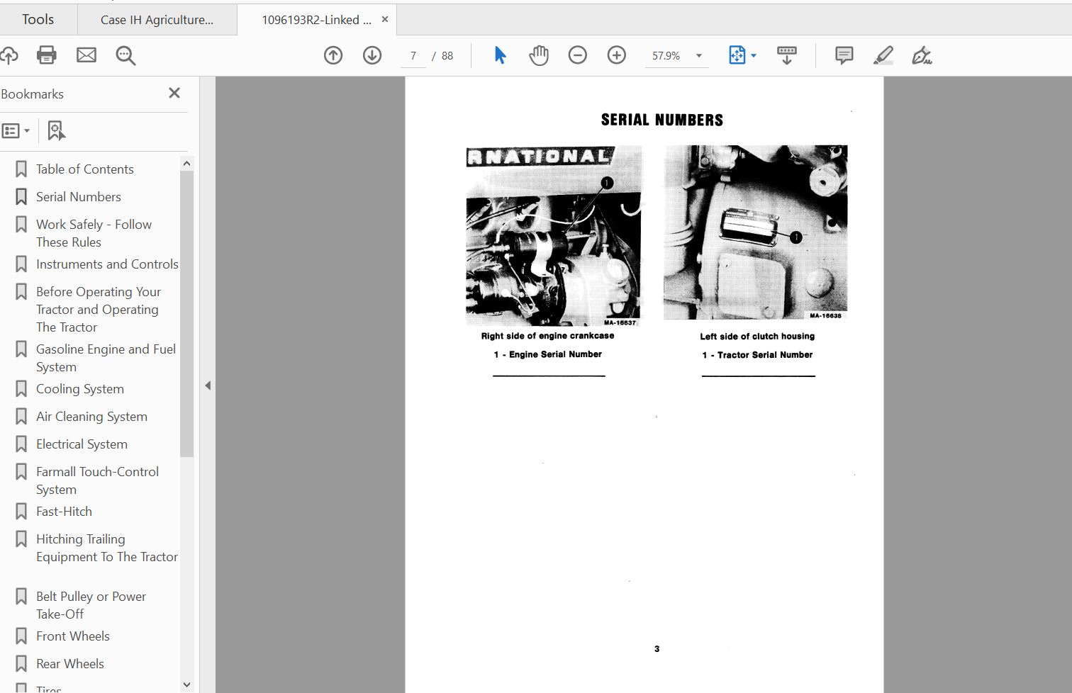
Task: Click the bookmark icon beside Cooling System
Action: click(x=21, y=389)
